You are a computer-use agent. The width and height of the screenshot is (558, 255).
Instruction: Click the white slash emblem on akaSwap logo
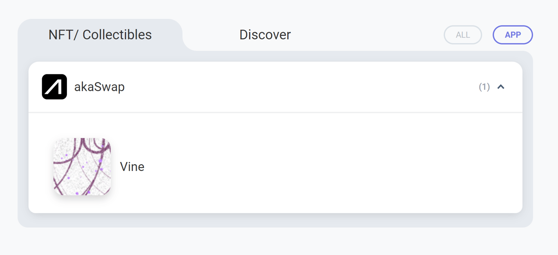click(54, 87)
